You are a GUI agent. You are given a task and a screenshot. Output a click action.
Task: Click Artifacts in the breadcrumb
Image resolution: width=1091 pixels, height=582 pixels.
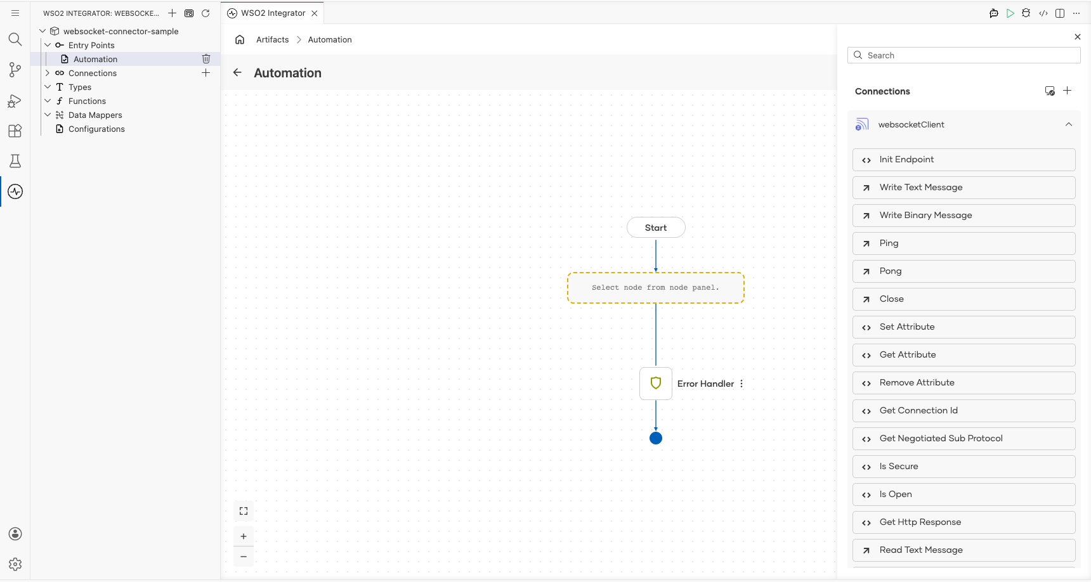coord(272,39)
